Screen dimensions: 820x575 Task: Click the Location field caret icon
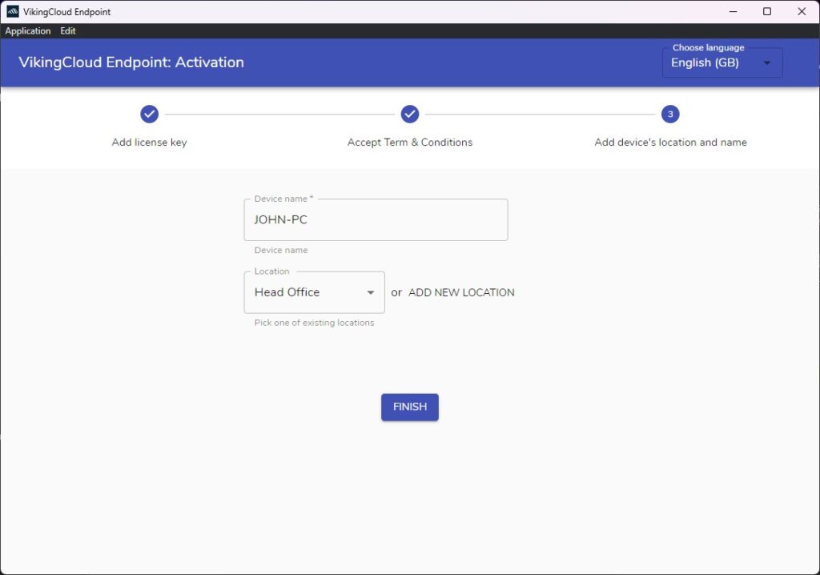371,292
